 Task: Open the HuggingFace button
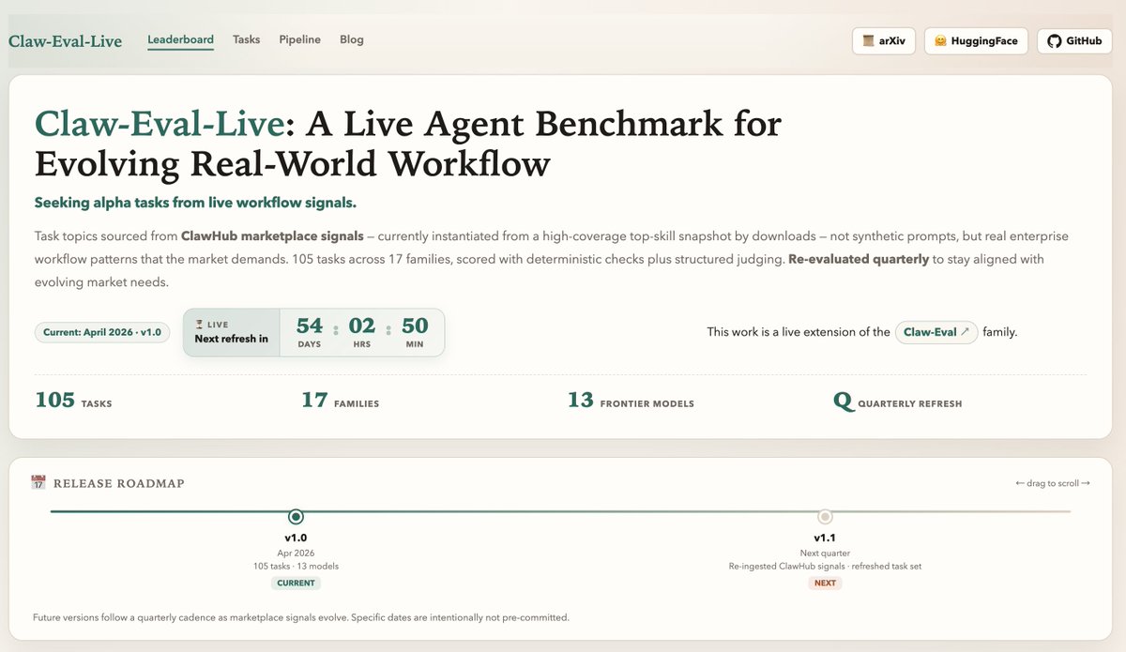tap(976, 41)
